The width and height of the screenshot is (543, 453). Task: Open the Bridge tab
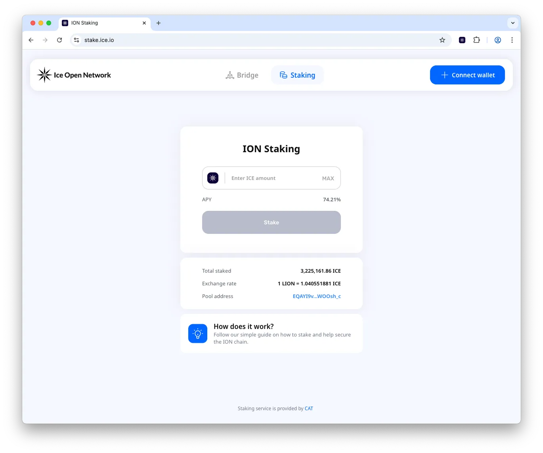coord(242,75)
